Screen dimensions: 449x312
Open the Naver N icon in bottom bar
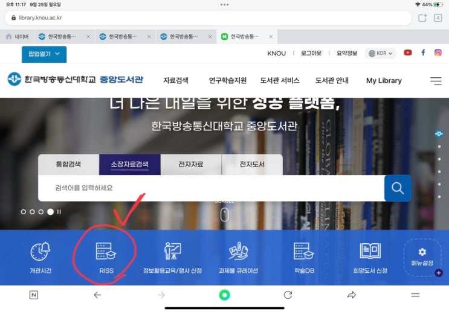pos(33,295)
